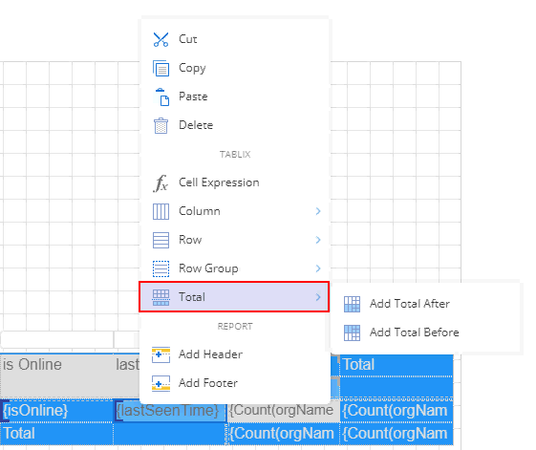Click the Add Total After grid icon

352,304
